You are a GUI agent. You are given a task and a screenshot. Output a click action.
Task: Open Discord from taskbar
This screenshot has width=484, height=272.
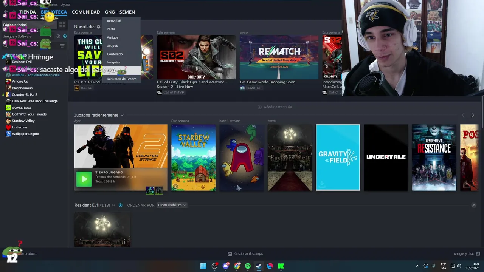click(226, 266)
